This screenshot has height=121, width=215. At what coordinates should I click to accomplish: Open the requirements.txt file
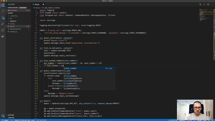click(x=15, y=29)
